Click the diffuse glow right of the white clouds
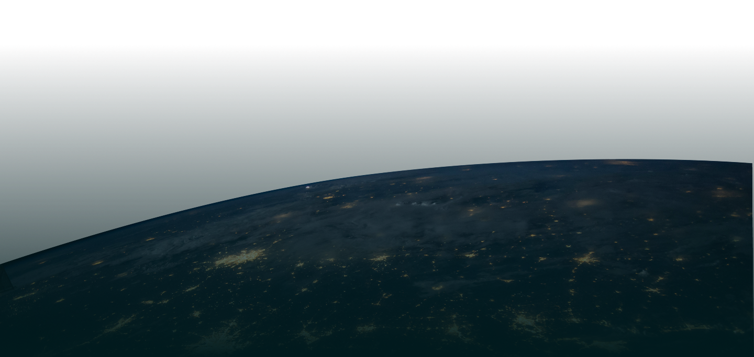Image resolution: width=754 pixels, height=357 pixels. click(585, 203)
